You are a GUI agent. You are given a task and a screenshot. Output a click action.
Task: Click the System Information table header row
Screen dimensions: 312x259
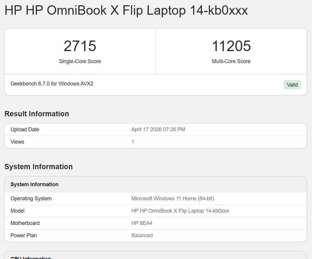pyautogui.click(x=156, y=184)
